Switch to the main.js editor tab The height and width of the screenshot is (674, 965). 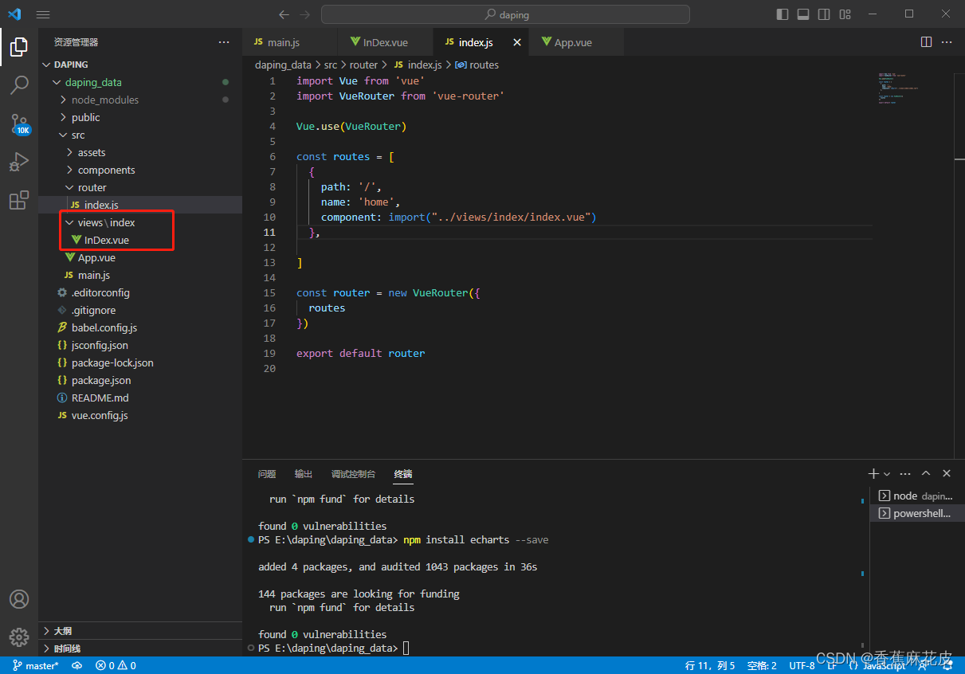[x=290, y=42]
